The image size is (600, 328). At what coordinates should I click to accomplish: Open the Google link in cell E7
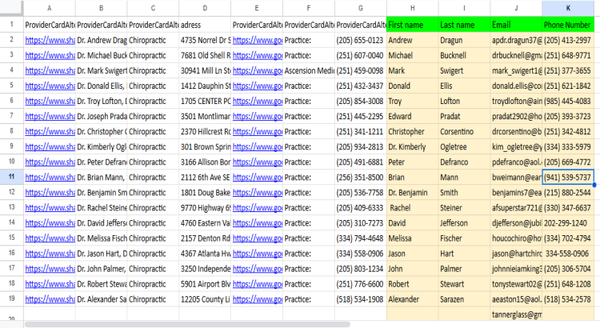(257, 116)
